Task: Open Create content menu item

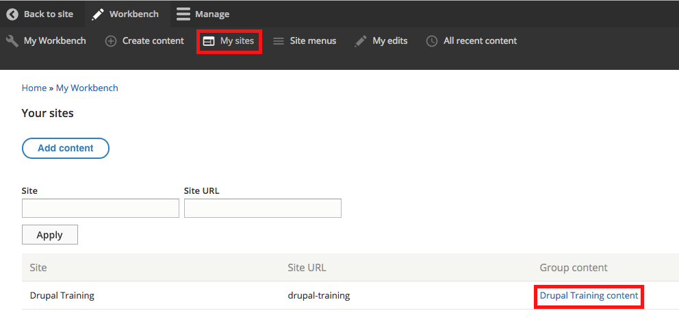Action: (x=153, y=41)
